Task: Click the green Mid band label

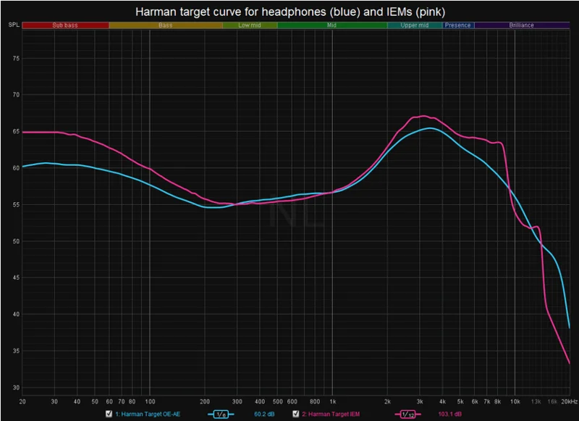Action: [x=332, y=25]
